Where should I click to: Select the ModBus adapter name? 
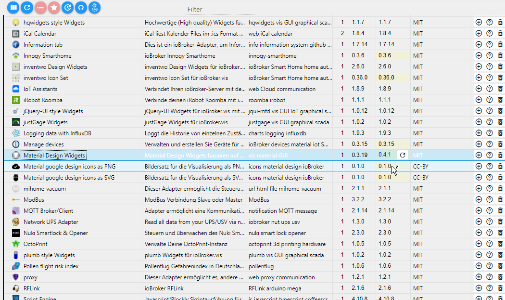click(34, 200)
